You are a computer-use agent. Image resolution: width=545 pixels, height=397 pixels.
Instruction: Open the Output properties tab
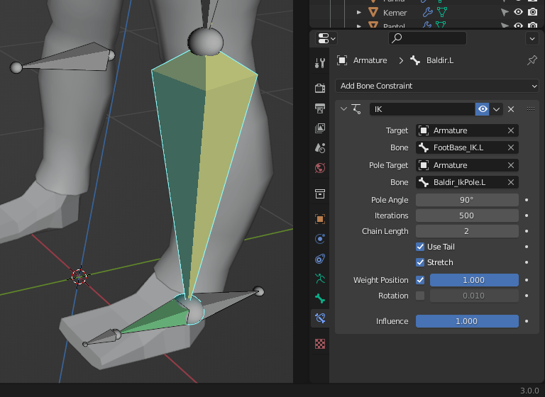tap(320, 108)
